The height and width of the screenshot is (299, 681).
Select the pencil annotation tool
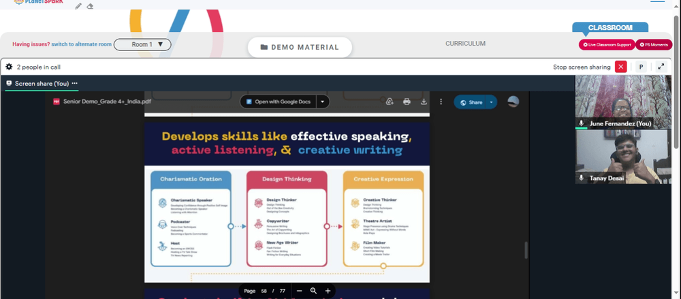coord(78,6)
